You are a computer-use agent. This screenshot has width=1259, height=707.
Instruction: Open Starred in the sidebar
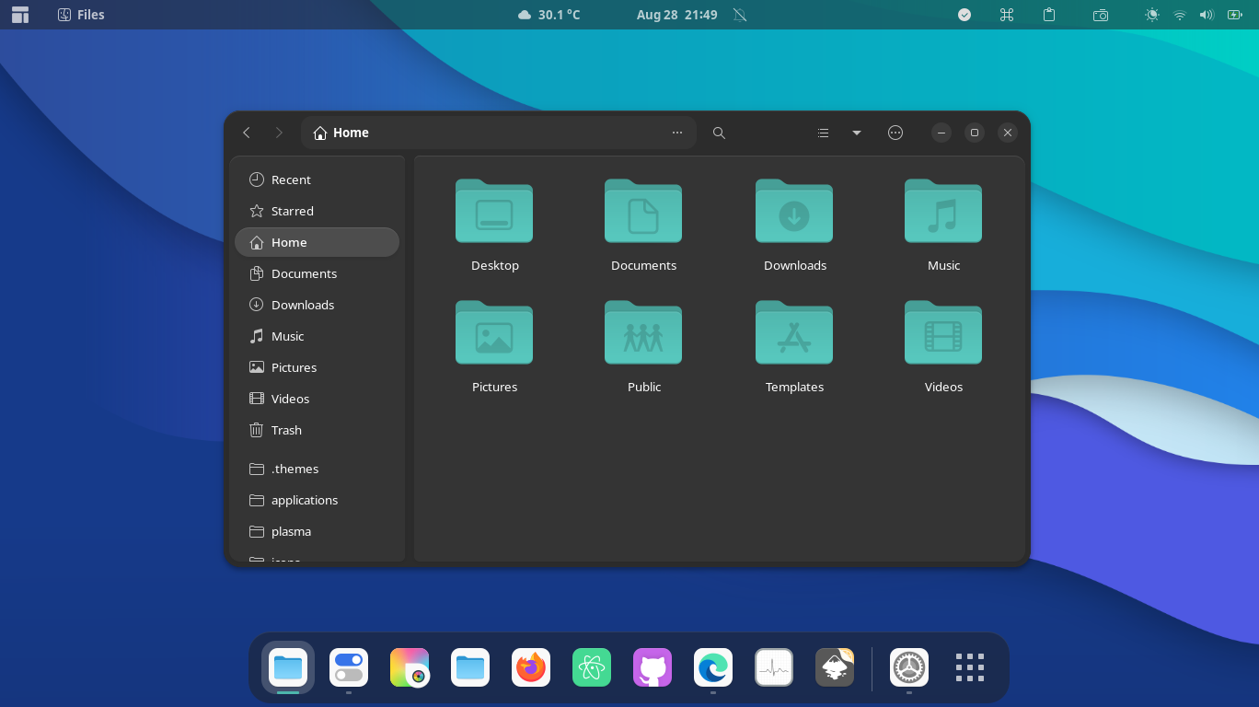318,211
